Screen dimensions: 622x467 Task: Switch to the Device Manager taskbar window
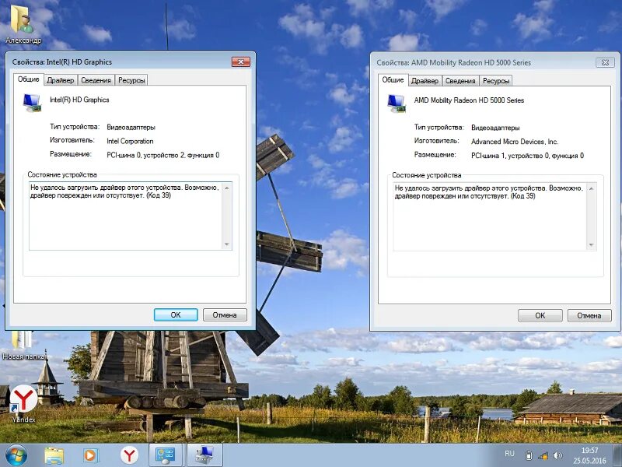pyautogui.click(x=204, y=455)
